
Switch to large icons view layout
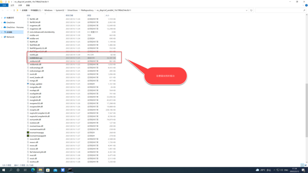click(x=306, y=165)
